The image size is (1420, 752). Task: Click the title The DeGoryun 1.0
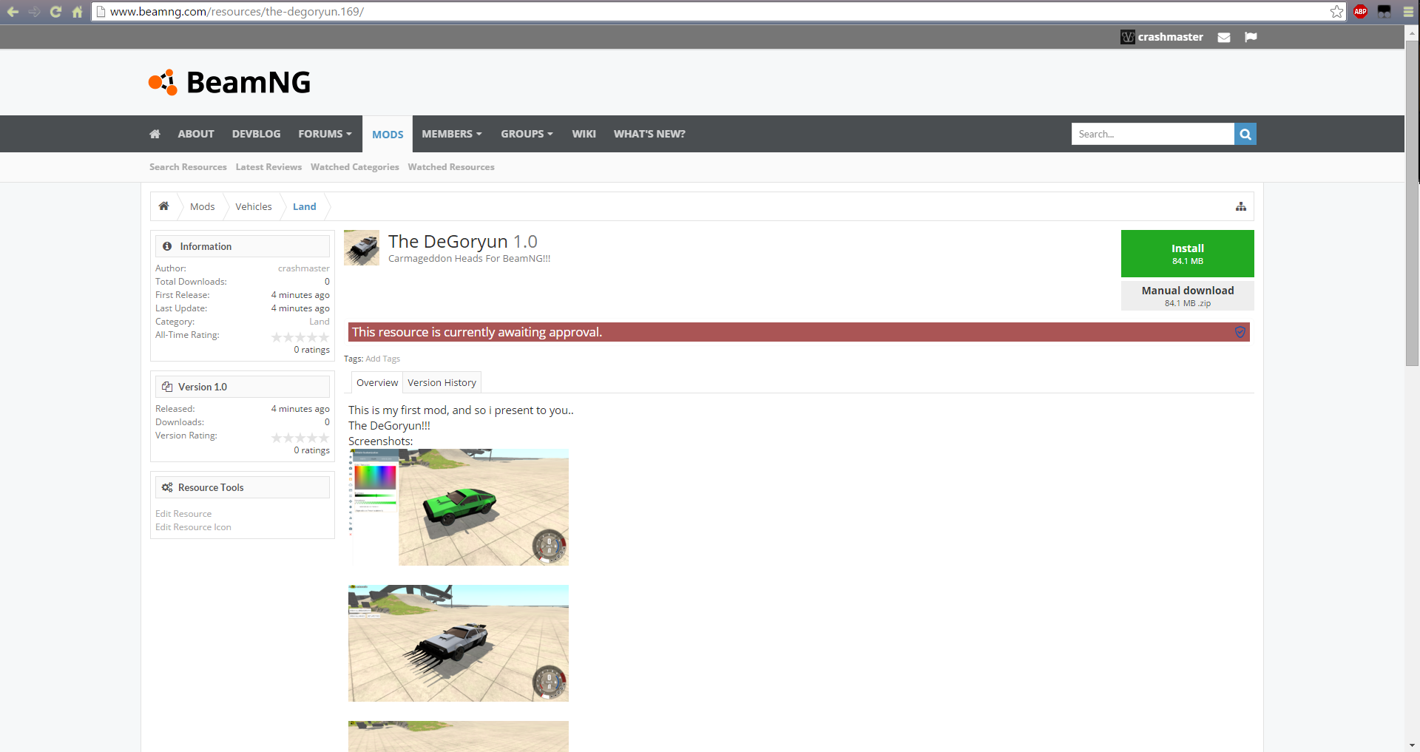click(x=463, y=241)
